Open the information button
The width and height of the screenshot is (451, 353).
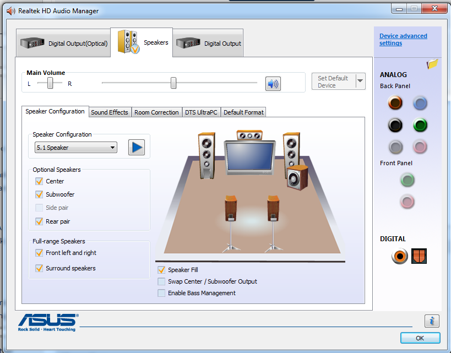point(432,321)
